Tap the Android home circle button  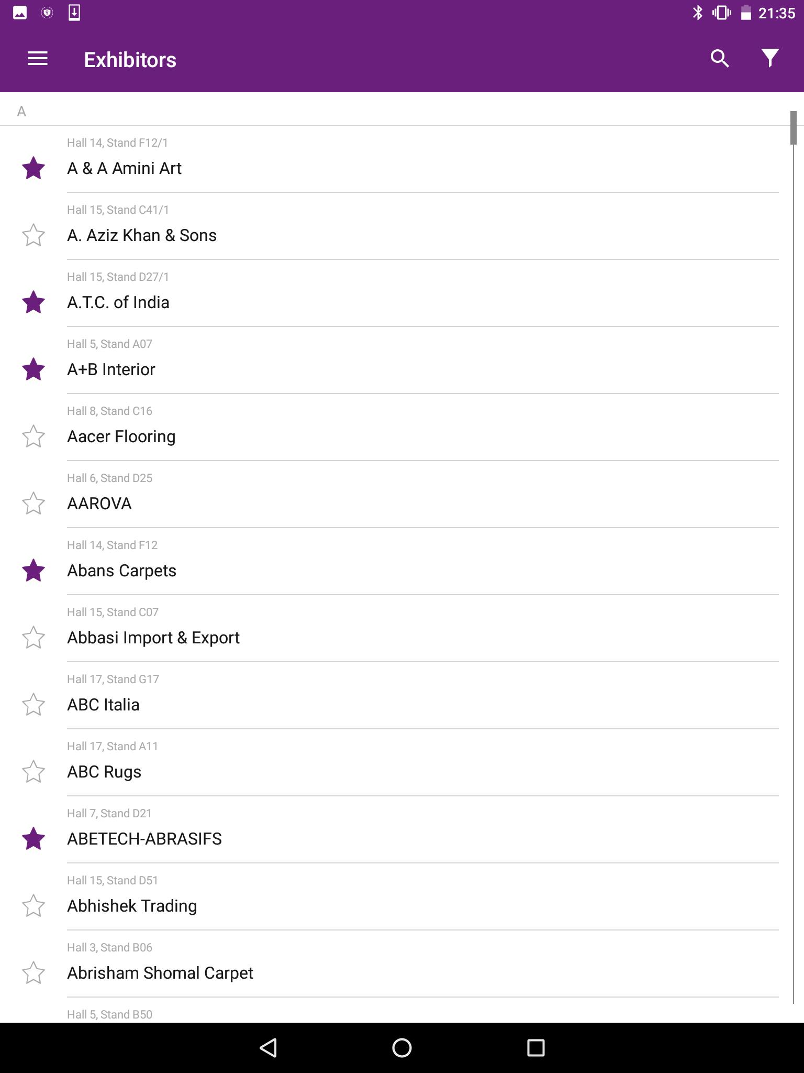pos(402,1048)
